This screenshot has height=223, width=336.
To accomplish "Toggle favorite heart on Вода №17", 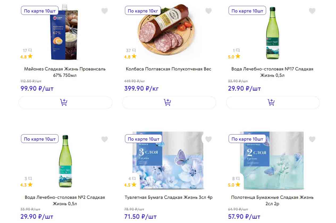I will coord(312,11).
